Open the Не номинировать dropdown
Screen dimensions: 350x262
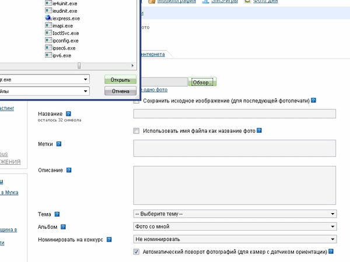point(235,239)
